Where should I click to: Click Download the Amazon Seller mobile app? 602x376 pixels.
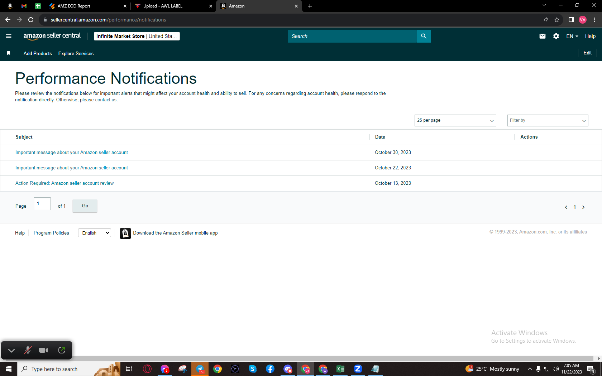[x=176, y=233]
